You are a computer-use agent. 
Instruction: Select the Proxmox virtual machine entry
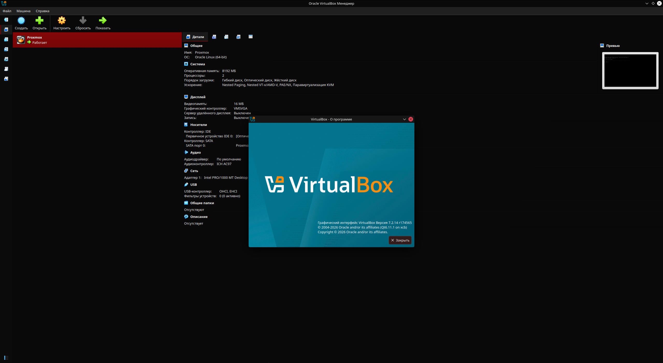(x=97, y=40)
